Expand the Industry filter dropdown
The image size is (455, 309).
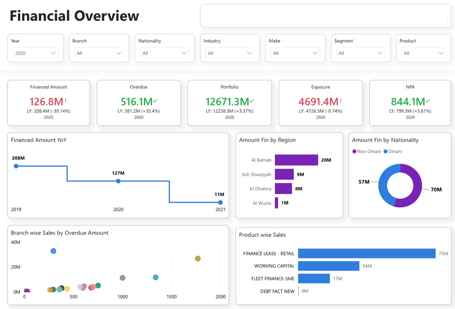coord(230,53)
